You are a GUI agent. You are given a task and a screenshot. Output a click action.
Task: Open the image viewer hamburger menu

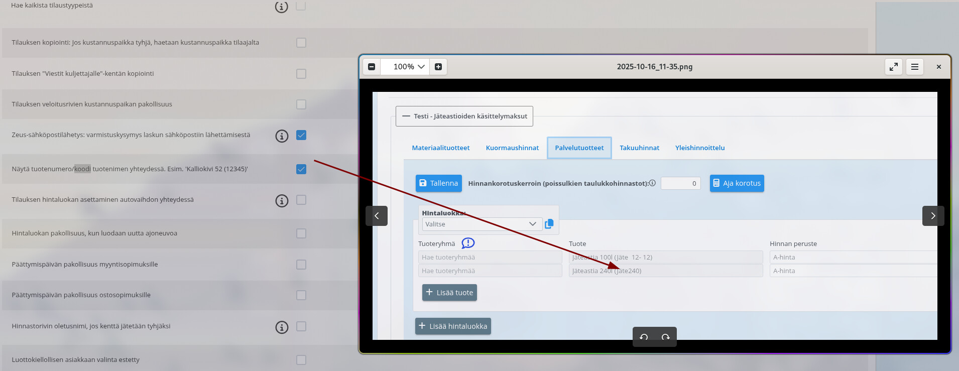(915, 67)
